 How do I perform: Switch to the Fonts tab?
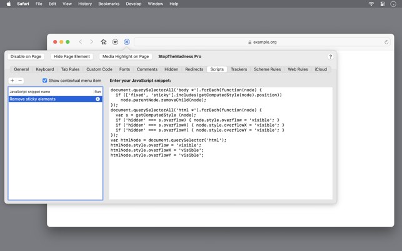[x=124, y=69]
